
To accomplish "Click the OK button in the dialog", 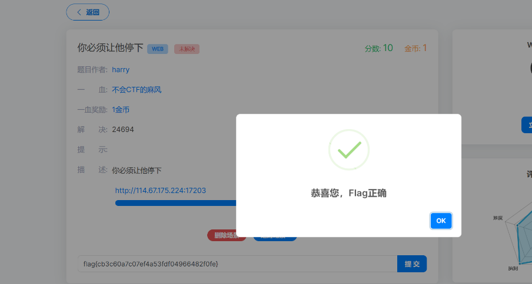I will pos(441,221).
